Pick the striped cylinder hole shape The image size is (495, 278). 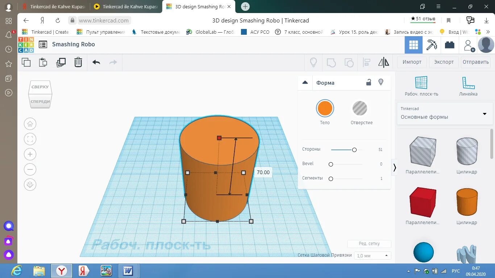(467, 151)
